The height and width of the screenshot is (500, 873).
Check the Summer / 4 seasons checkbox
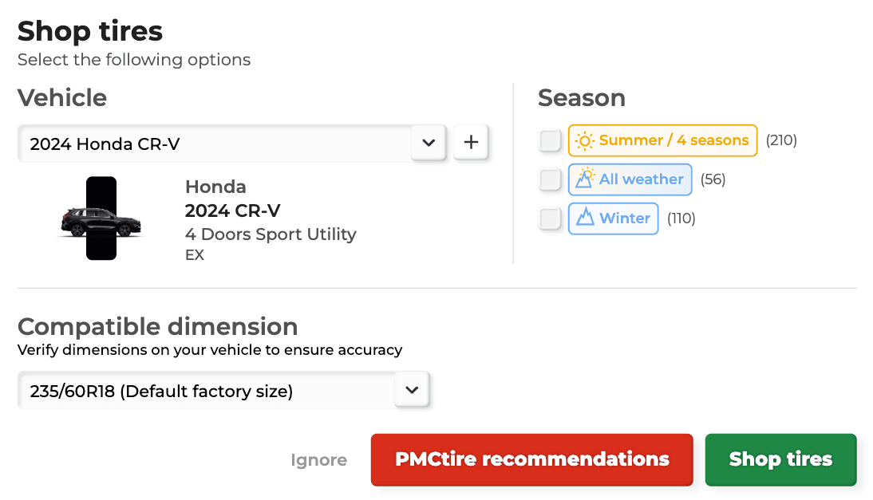(x=550, y=141)
